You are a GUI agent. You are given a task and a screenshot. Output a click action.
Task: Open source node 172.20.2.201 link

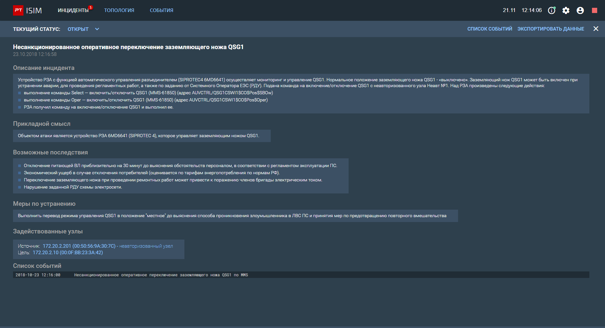click(x=79, y=246)
